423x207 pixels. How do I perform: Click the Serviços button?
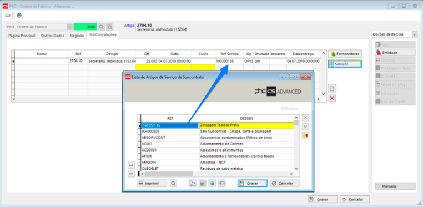pos(345,64)
